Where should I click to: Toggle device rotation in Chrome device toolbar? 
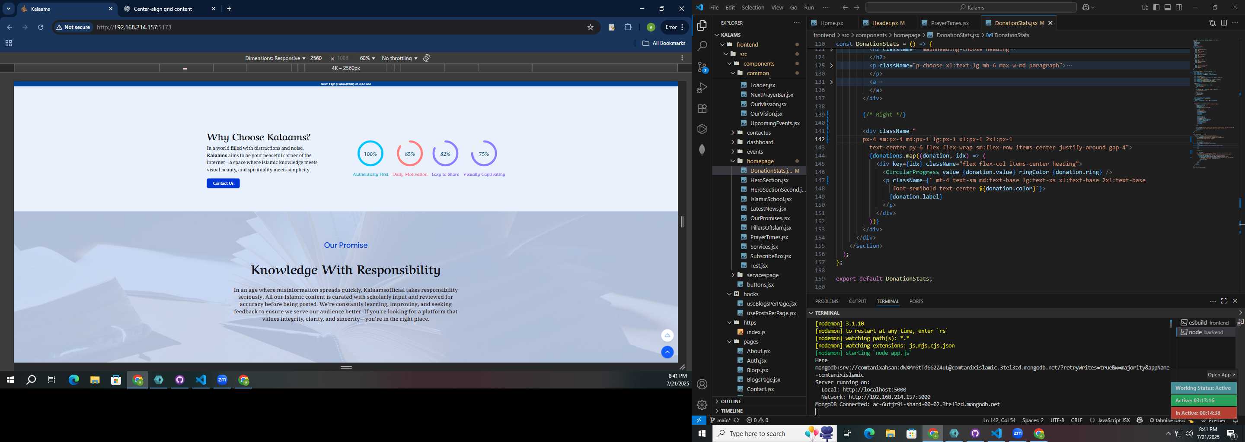coord(427,58)
